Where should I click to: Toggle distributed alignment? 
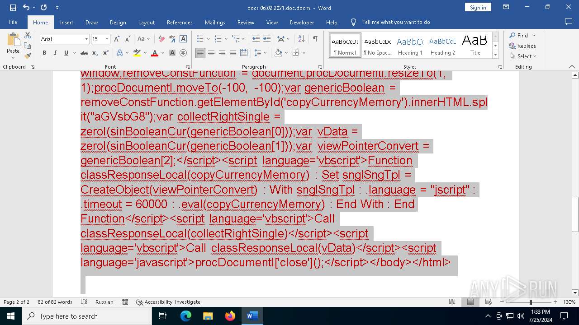[244, 53]
